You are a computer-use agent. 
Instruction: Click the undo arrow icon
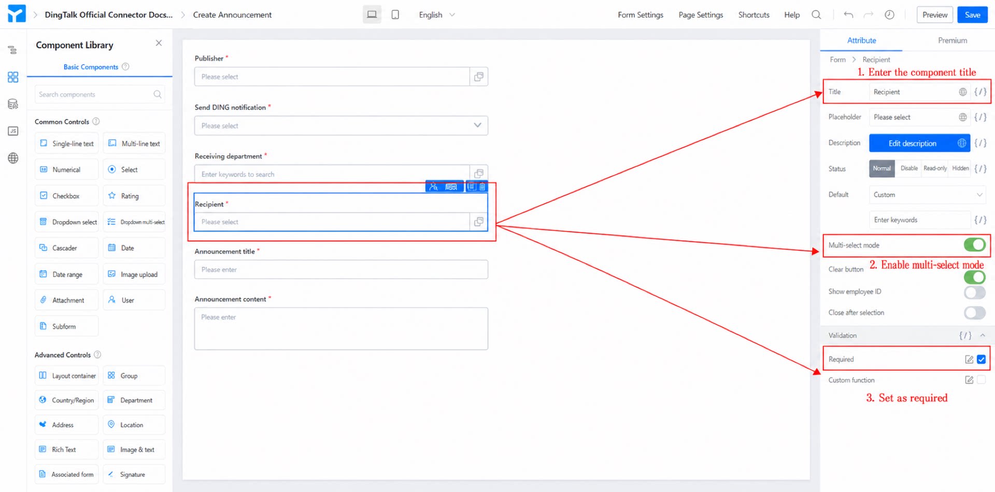tap(848, 15)
